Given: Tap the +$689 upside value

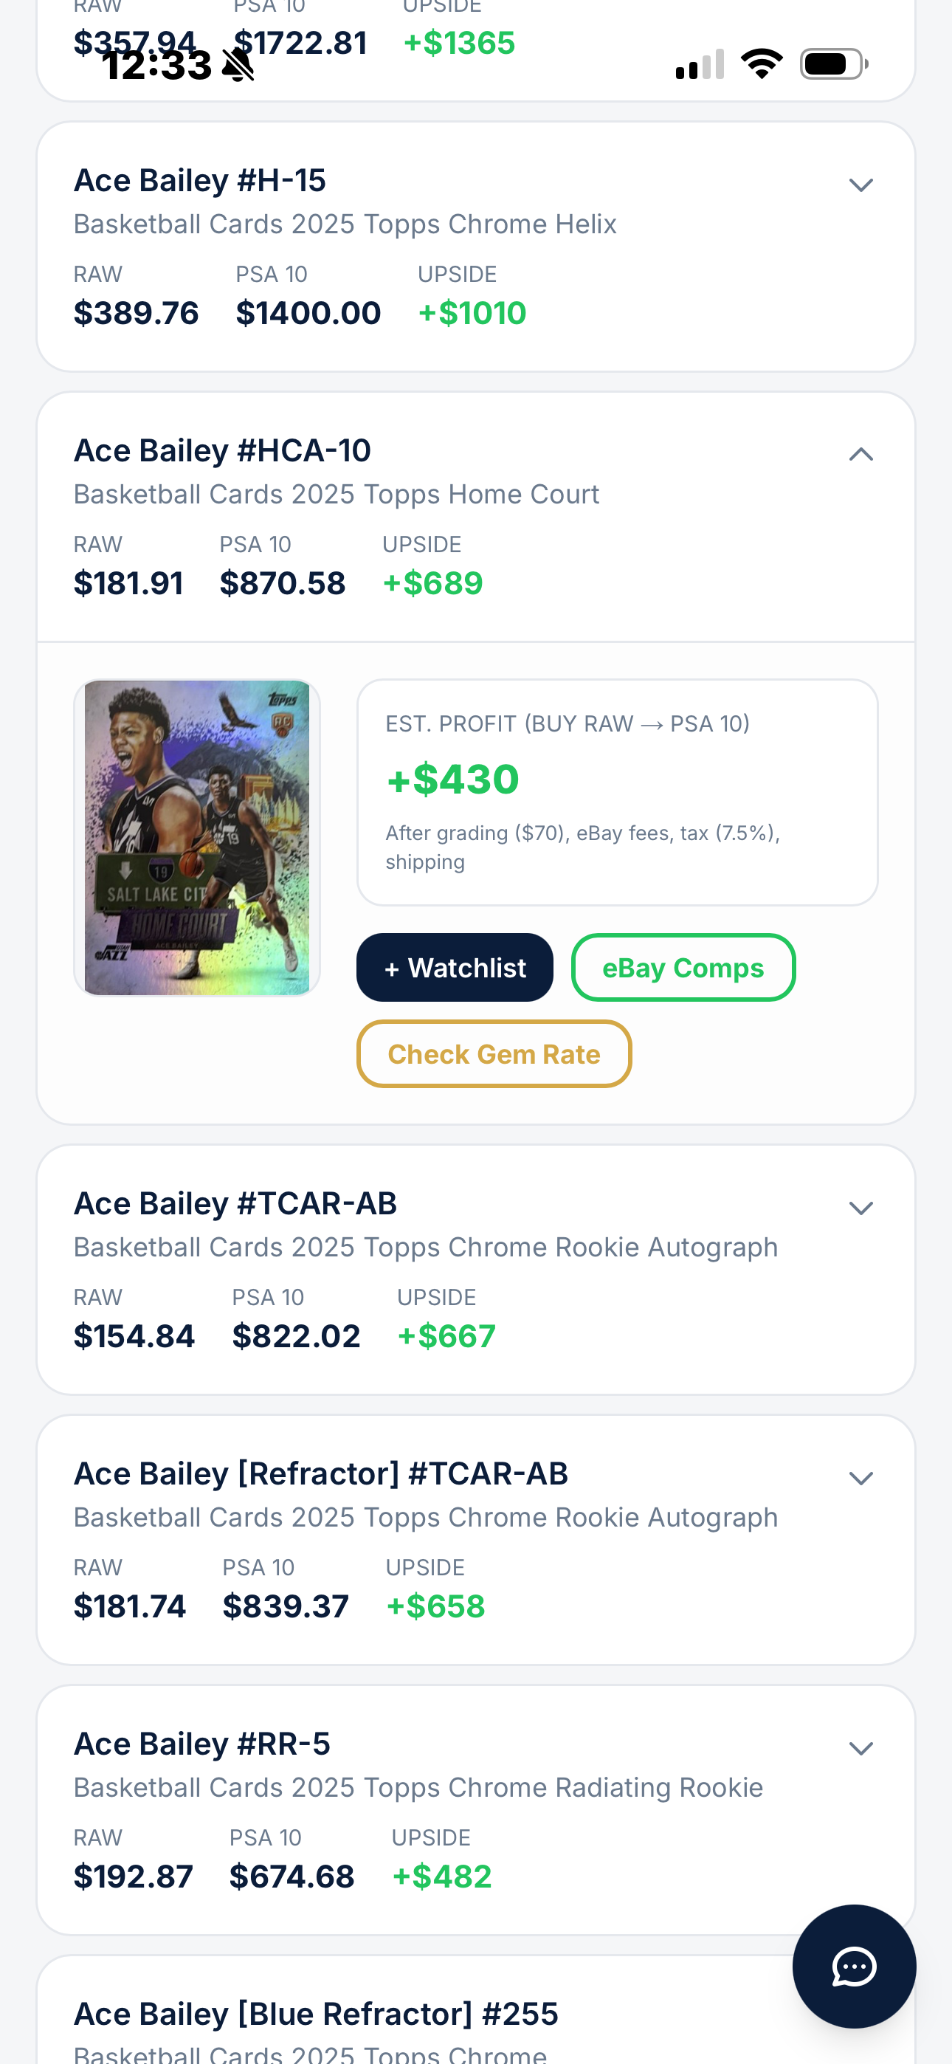Looking at the screenshot, I should (432, 583).
